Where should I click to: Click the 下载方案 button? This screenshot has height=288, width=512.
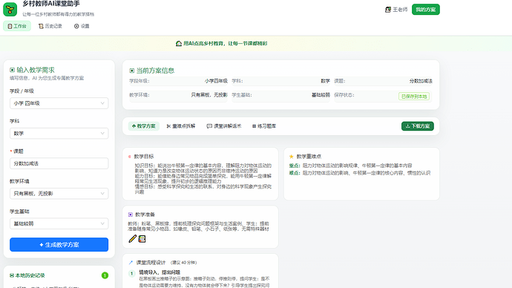point(418,126)
